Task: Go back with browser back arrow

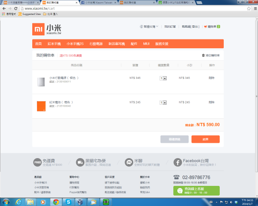Action: point(4,8)
